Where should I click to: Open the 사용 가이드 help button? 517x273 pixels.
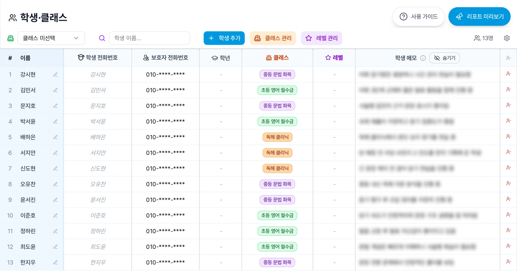[419, 16]
